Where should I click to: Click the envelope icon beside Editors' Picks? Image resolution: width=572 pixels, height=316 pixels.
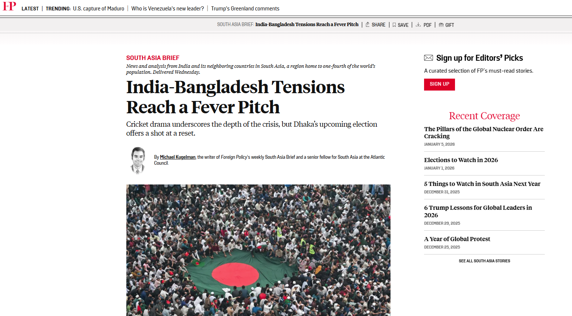click(429, 58)
